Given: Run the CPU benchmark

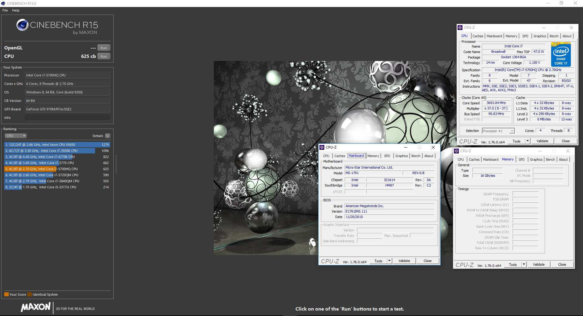Looking at the screenshot, I should [x=104, y=56].
